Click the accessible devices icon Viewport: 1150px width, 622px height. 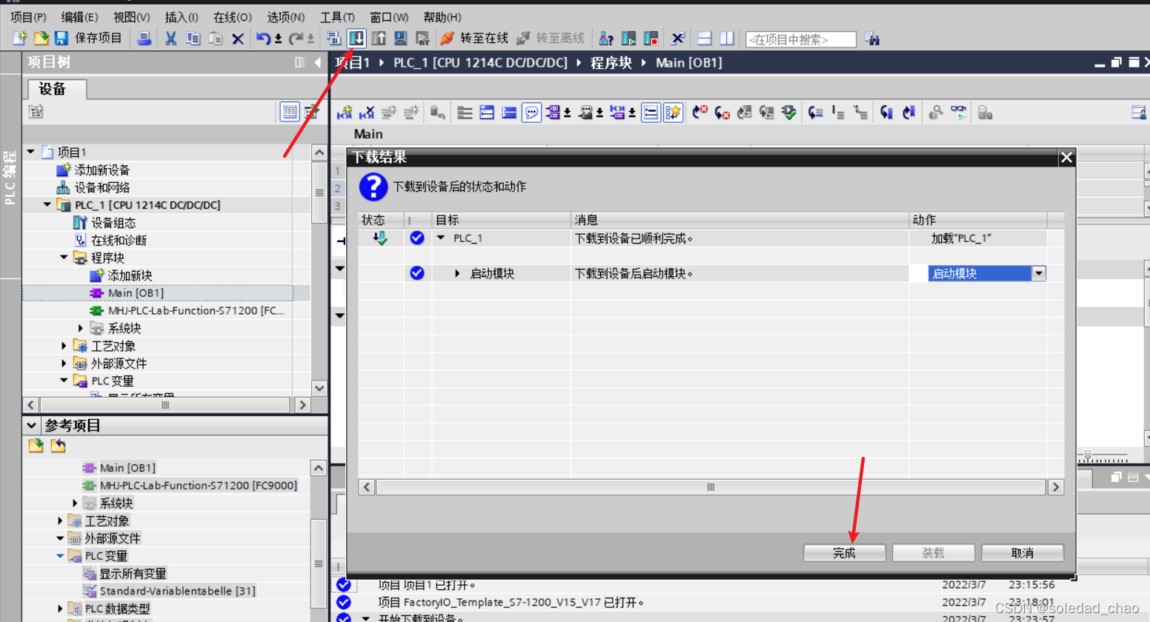tap(606, 38)
